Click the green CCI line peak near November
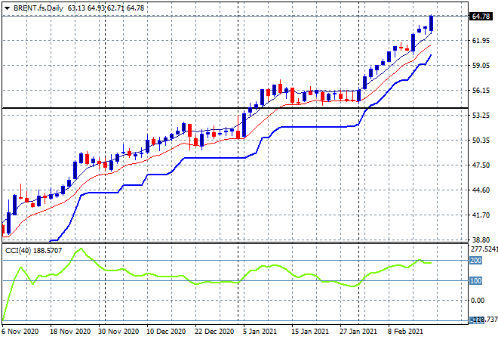This screenshot has height=340, width=498. [x=81, y=249]
